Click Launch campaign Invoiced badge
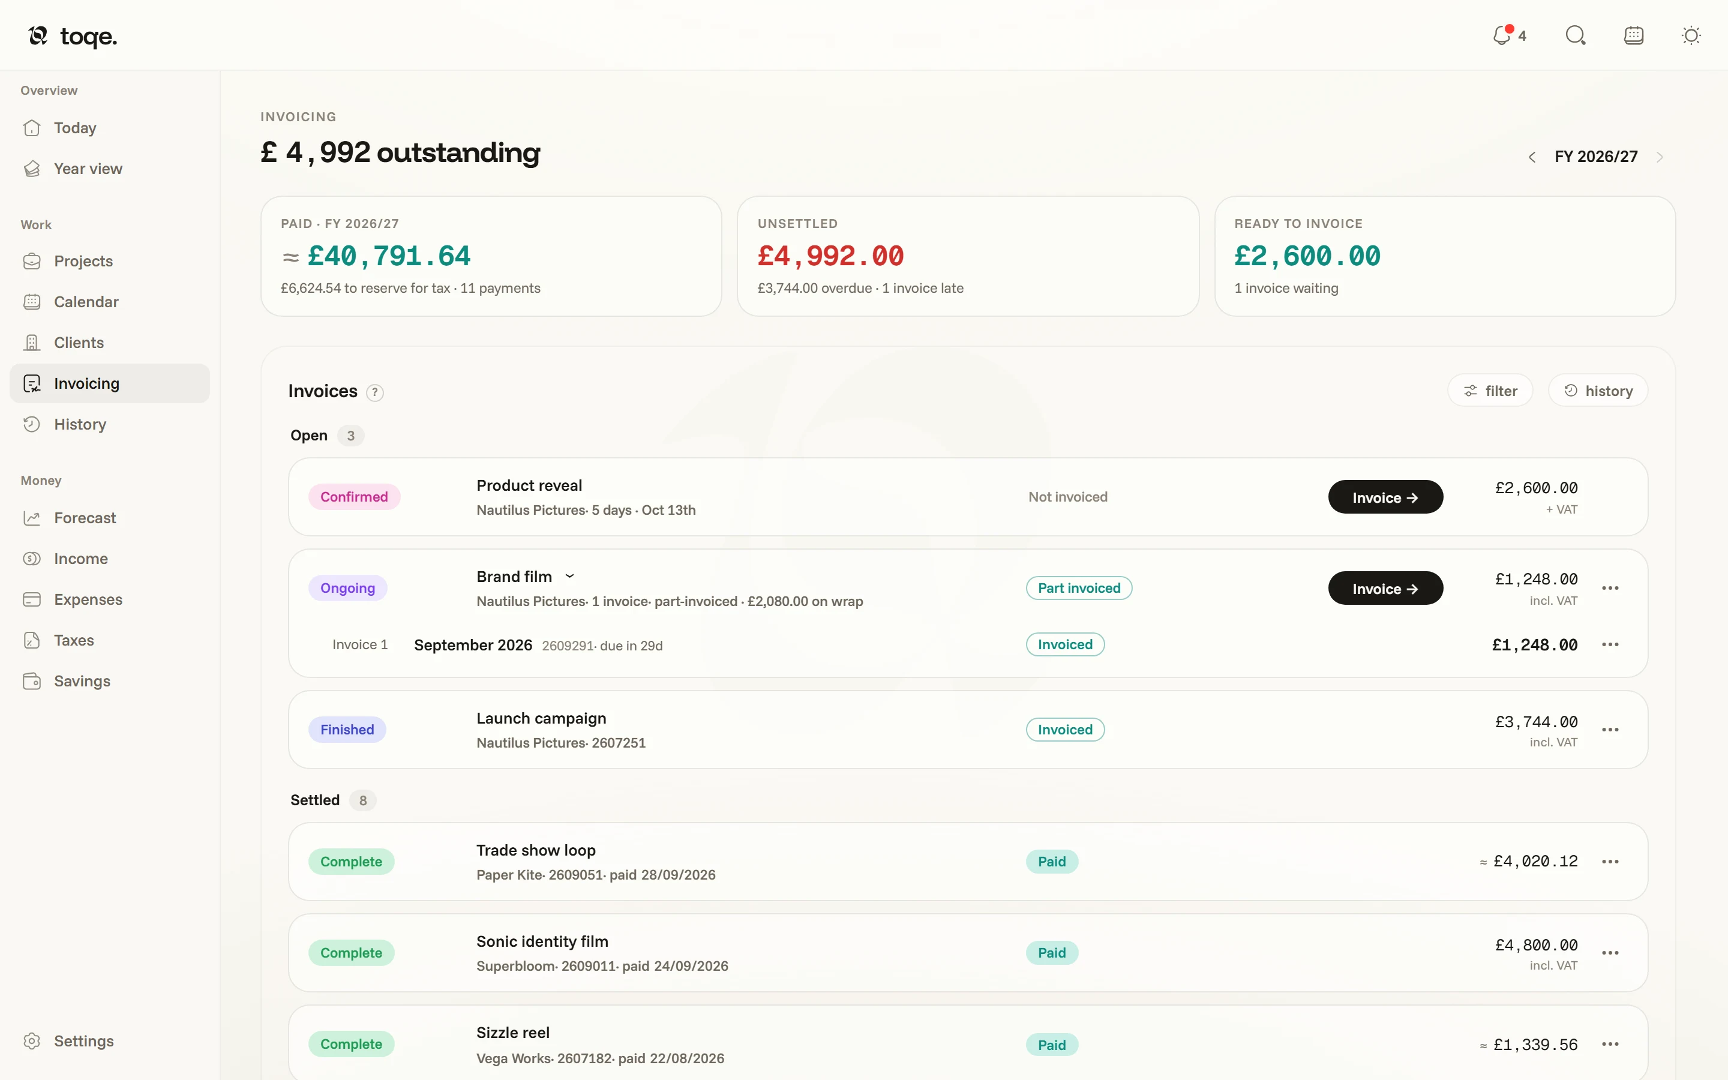1728x1080 pixels. (x=1064, y=729)
